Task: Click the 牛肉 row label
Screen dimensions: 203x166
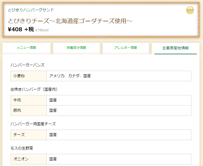Action: (29, 100)
